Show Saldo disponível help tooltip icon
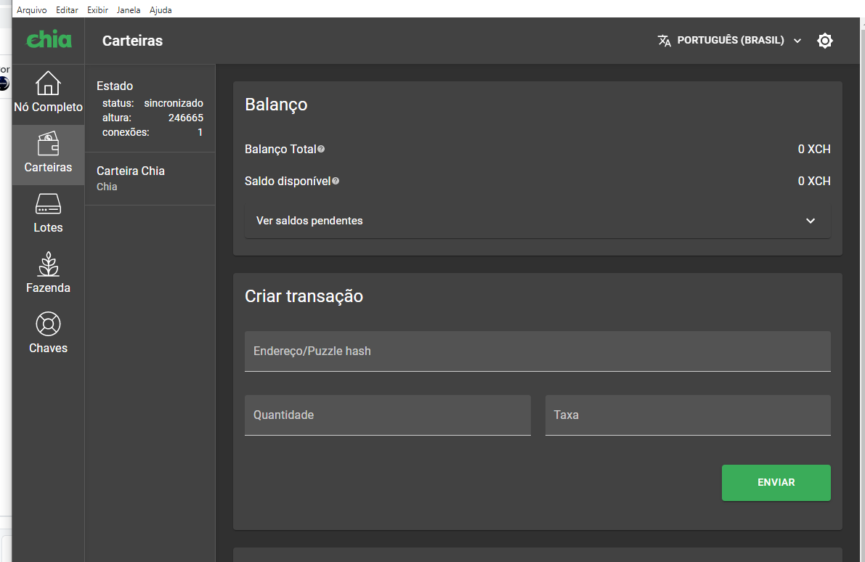The height and width of the screenshot is (562, 865). [x=336, y=181]
